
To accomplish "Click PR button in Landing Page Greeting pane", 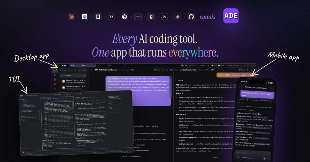I will click(212, 70).
